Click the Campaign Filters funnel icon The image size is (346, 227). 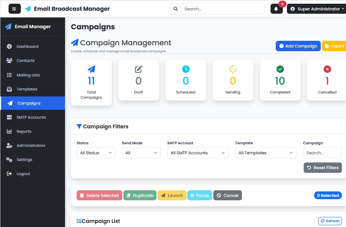pos(79,126)
